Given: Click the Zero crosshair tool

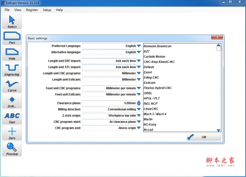Looking at the screenshot, I should click(x=12, y=133).
